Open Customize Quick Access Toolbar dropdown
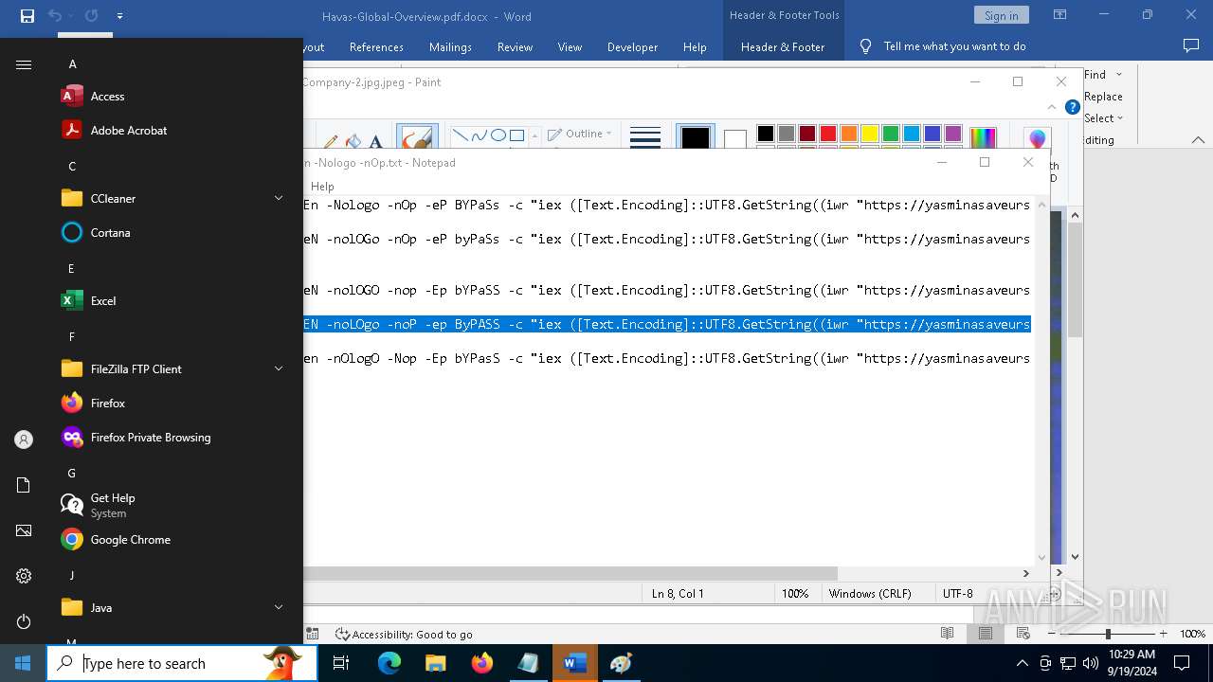The image size is (1213, 682). click(x=119, y=16)
